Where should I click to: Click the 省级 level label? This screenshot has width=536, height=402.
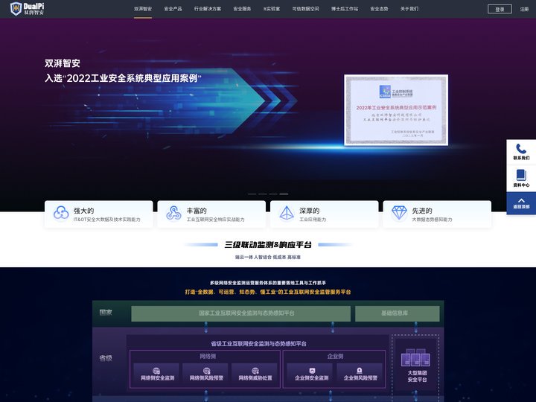pos(106,358)
